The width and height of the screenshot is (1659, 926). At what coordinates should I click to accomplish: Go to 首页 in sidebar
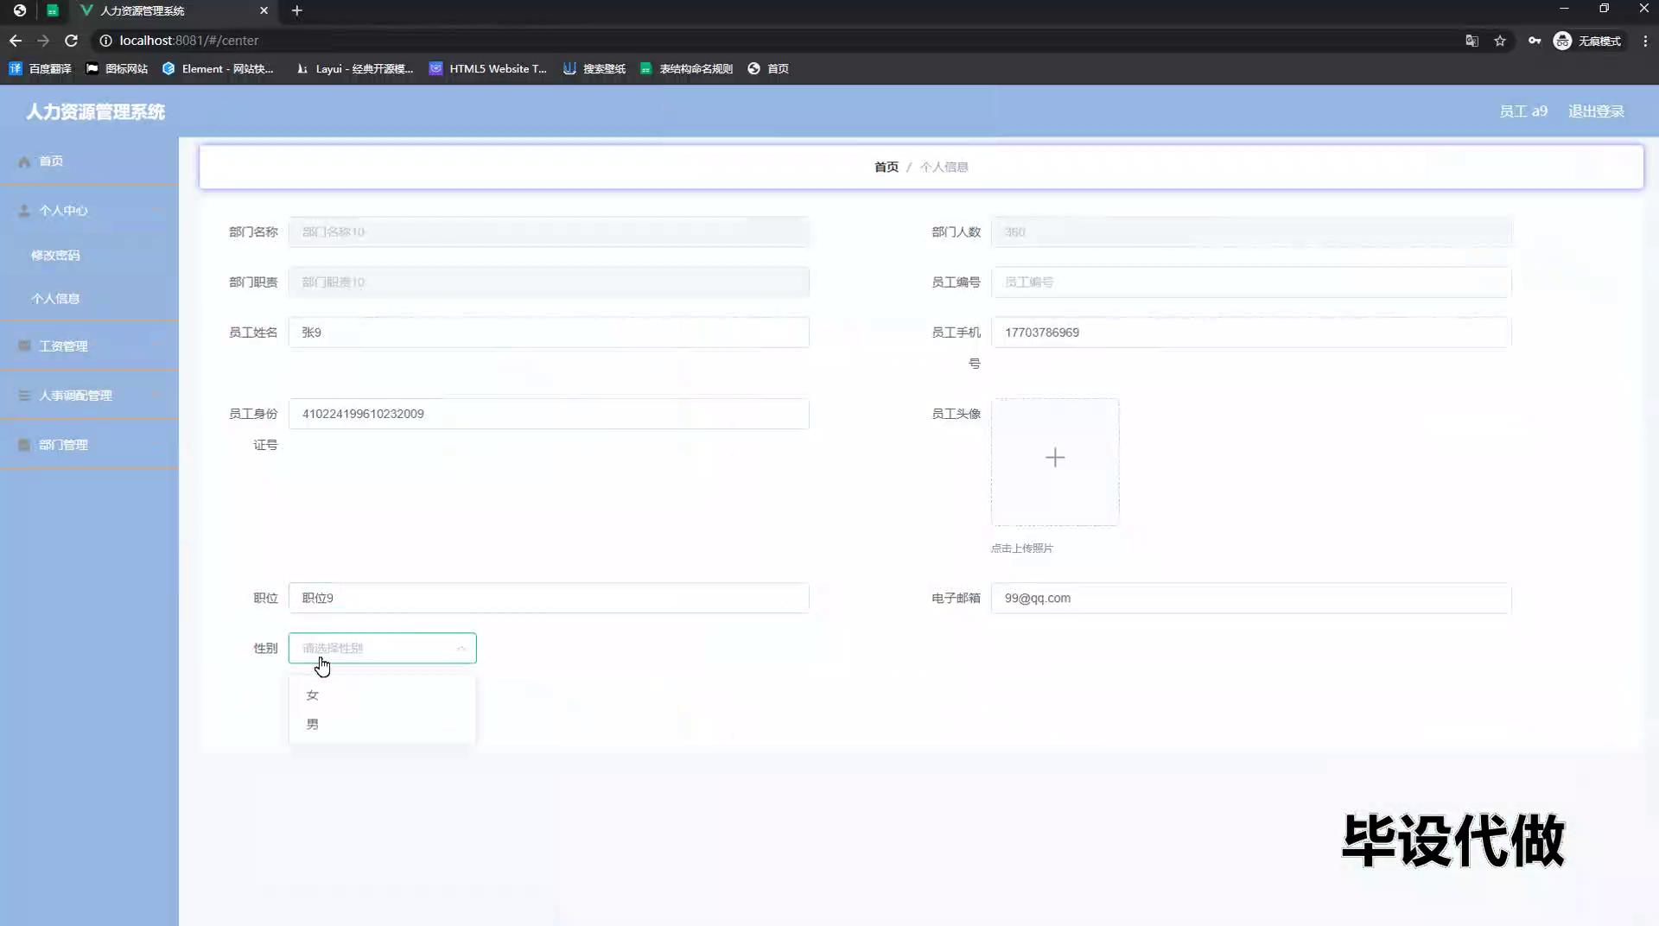point(51,161)
